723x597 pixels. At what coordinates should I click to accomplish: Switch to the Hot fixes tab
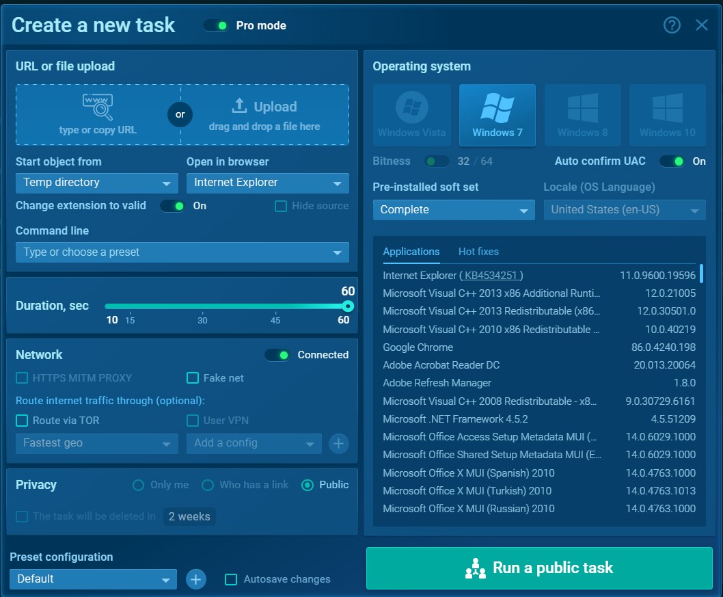pyautogui.click(x=478, y=252)
